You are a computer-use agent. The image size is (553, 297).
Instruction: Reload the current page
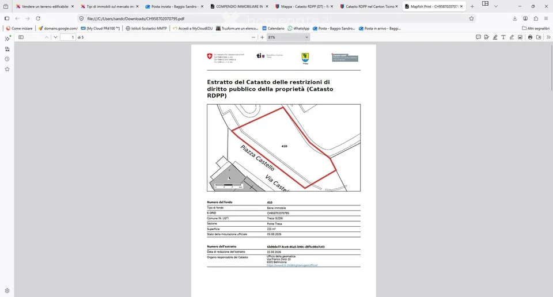click(x=38, y=18)
